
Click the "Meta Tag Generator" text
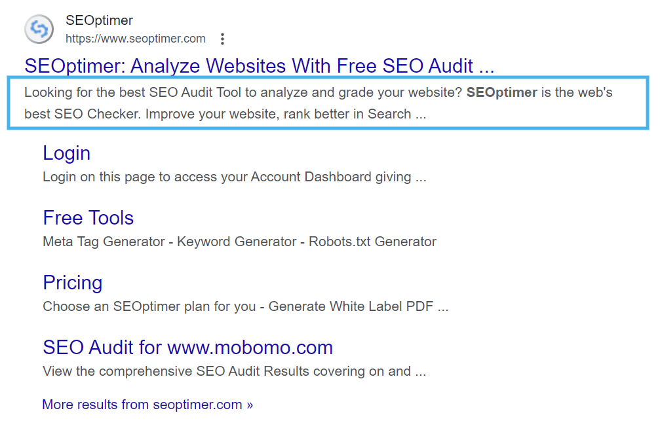point(104,242)
